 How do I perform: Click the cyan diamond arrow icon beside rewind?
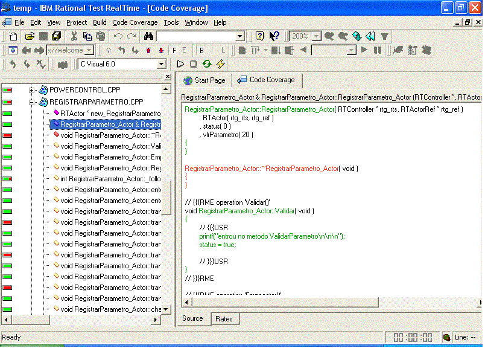tap(357, 36)
